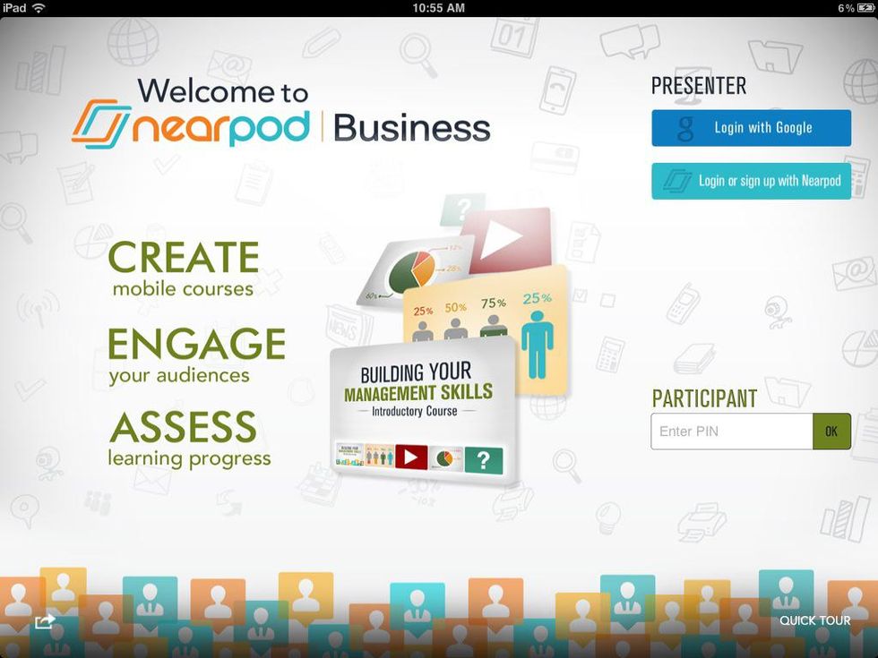
Task: Click the CREATE mobile courses heading
Action: [184, 268]
